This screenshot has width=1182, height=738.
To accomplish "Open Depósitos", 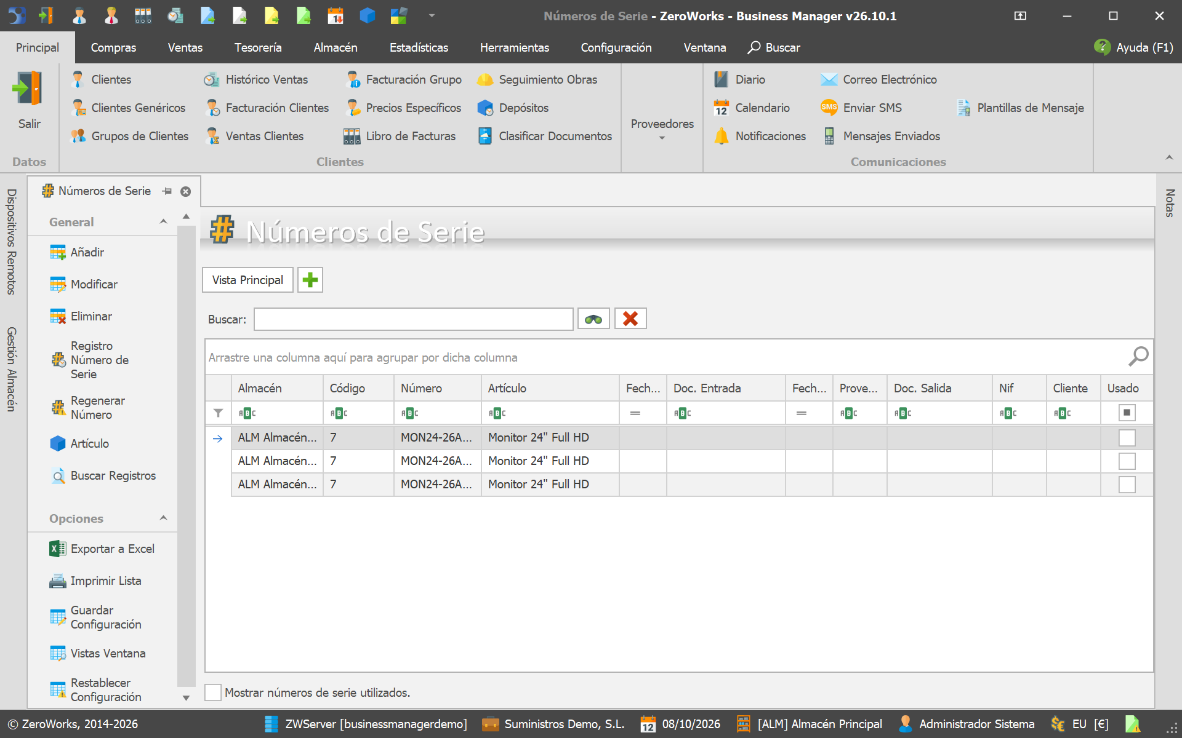I will pyautogui.click(x=513, y=108).
